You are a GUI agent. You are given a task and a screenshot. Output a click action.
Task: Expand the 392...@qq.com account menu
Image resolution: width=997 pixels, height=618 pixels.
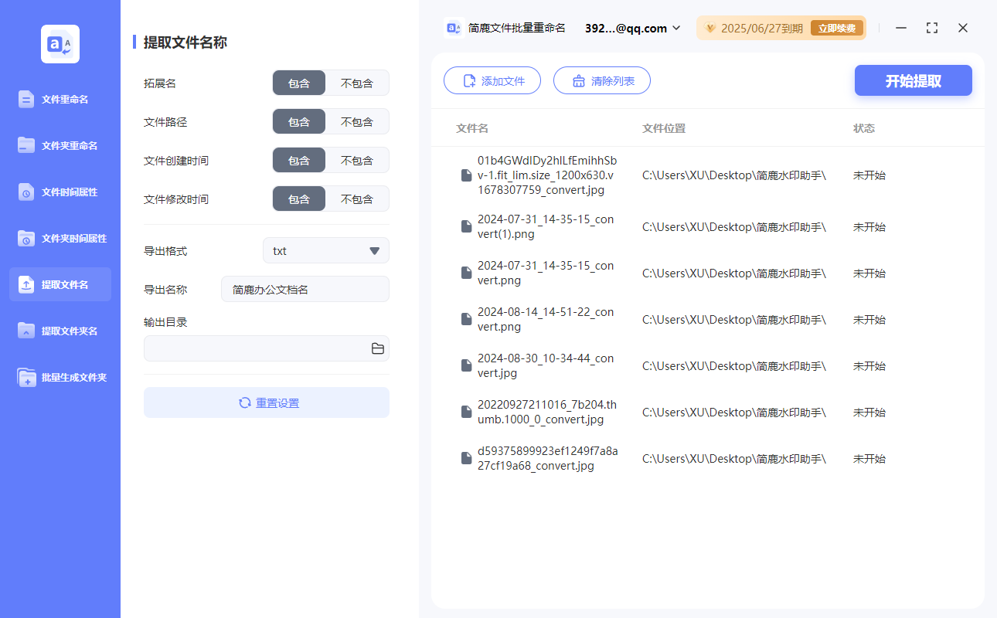631,28
